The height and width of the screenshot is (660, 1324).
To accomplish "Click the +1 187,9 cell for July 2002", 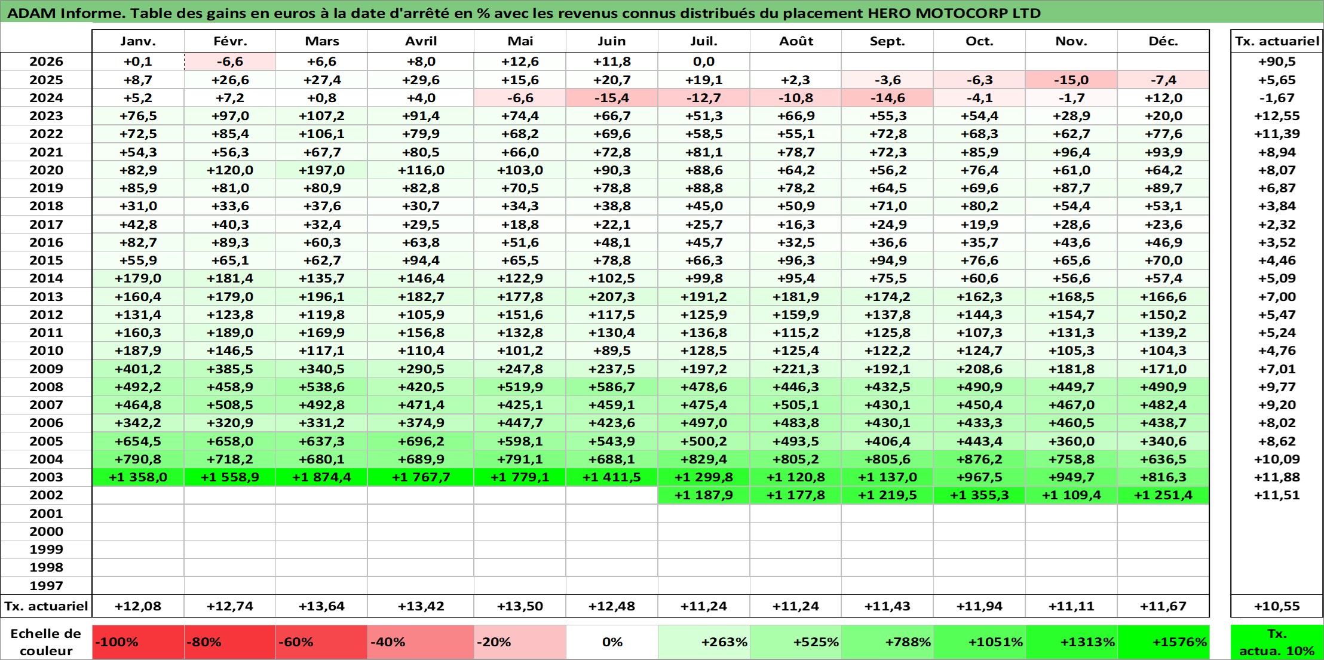I will (704, 495).
